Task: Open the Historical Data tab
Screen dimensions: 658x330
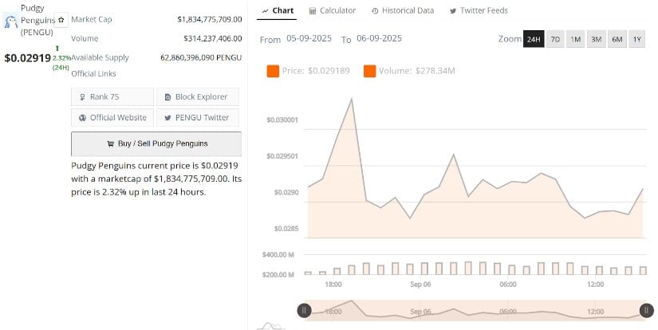Action: pyautogui.click(x=403, y=11)
